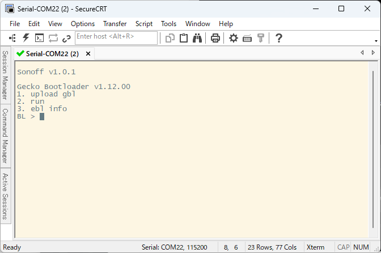Click the CAP indicator in status bar
381x253 pixels.
tap(343, 247)
